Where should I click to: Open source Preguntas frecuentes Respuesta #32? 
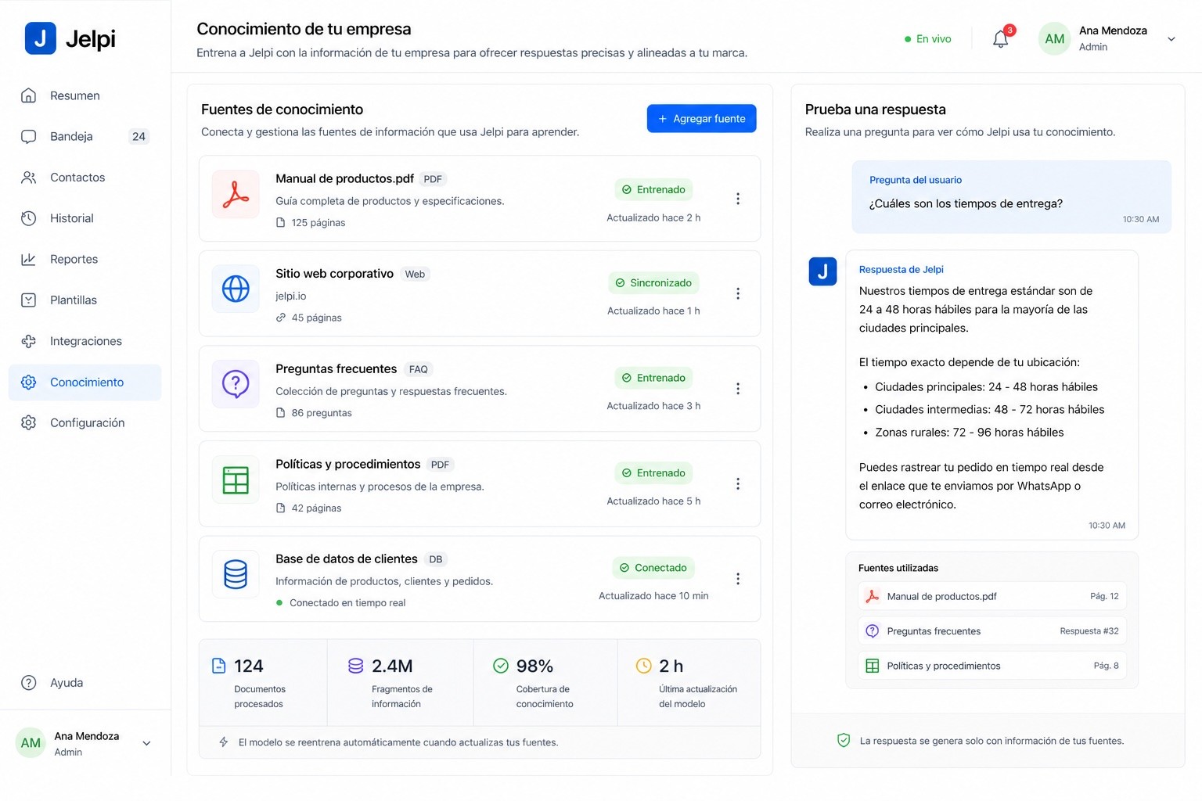tap(992, 631)
